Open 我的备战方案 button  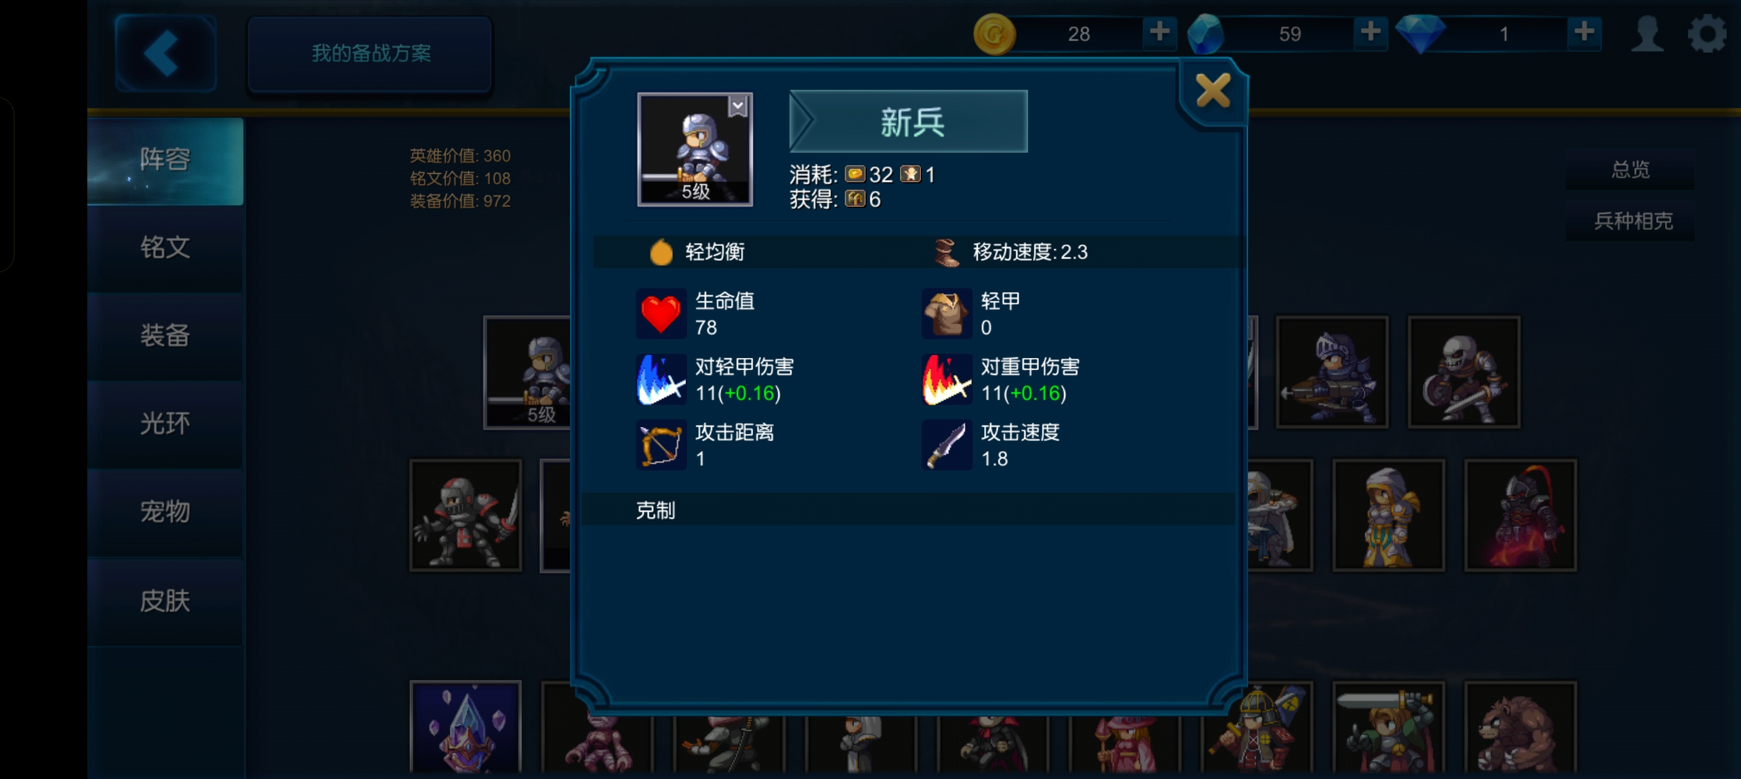pyautogui.click(x=371, y=53)
